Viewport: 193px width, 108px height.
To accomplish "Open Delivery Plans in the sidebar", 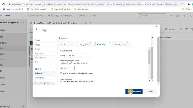I will (x=3, y=85).
